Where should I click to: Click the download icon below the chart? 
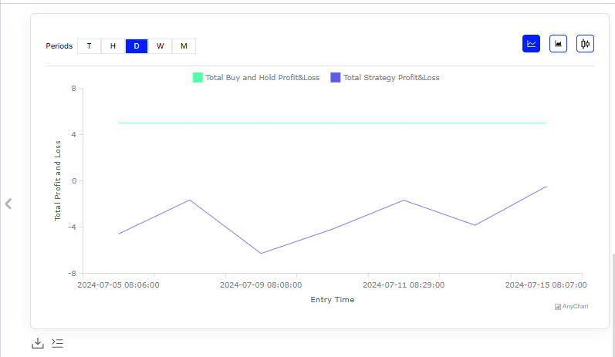tap(37, 343)
